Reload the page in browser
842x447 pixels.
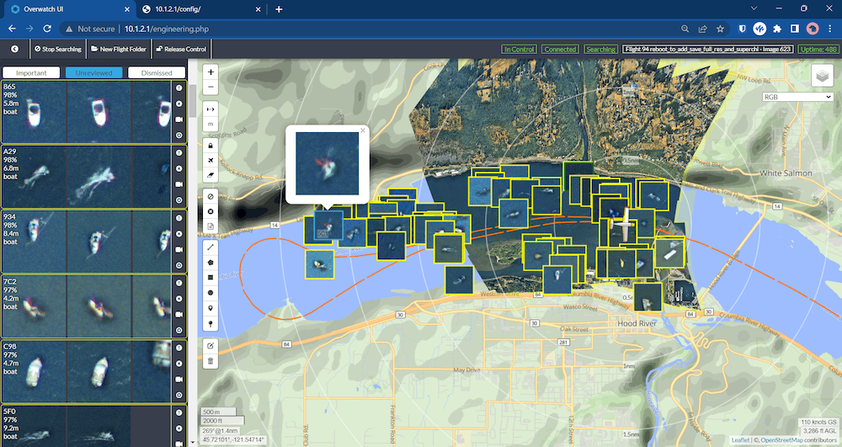coord(47,29)
